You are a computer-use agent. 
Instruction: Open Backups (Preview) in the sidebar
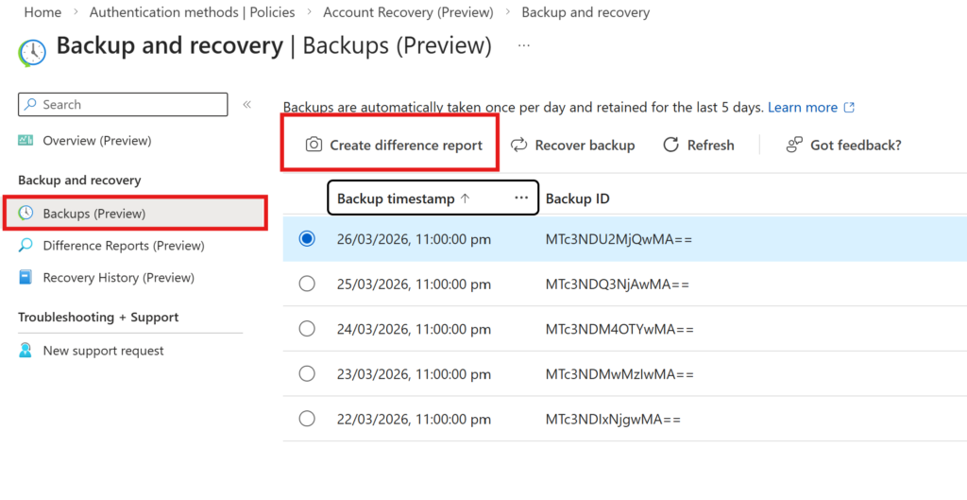pos(94,214)
